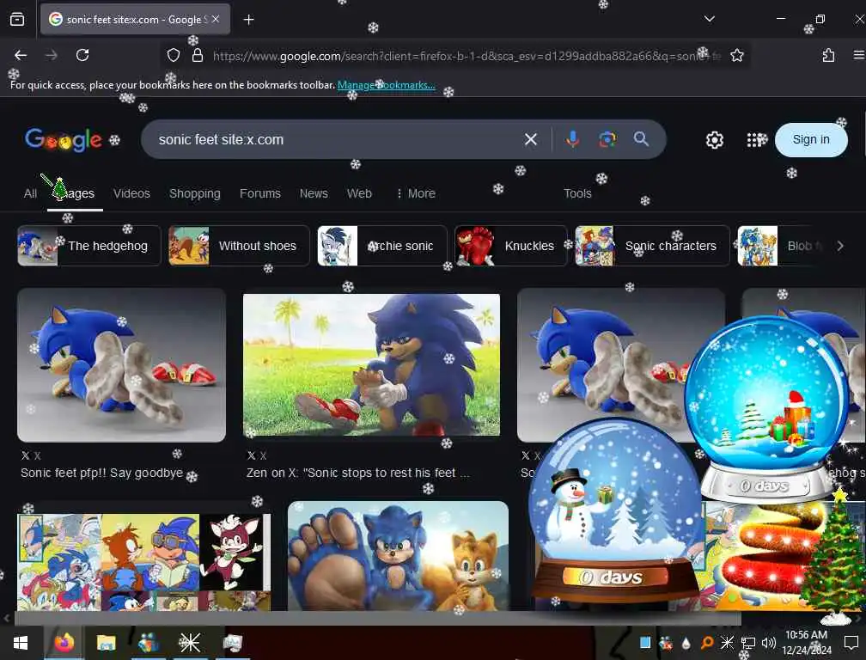Select 'Knuckles' suggestion chip

(x=511, y=246)
